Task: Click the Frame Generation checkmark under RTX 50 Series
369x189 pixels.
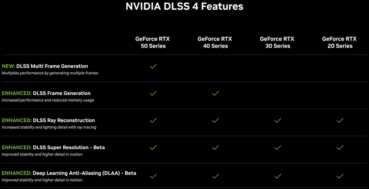Action: [x=153, y=93]
